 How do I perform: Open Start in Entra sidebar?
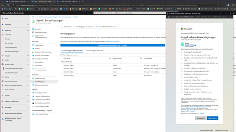point(7,18)
